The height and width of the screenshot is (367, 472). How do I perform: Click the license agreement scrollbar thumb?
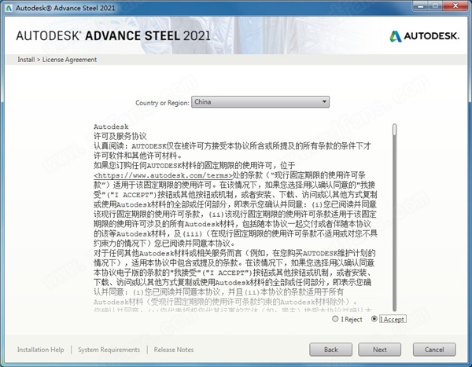click(395, 130)
